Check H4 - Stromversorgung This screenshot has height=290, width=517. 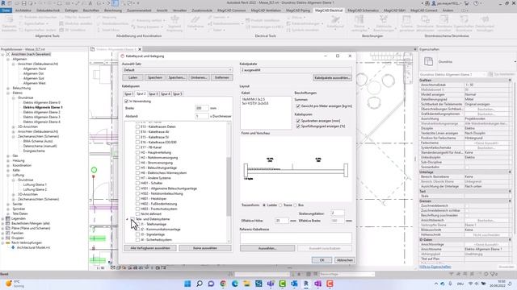click(137, 163)
